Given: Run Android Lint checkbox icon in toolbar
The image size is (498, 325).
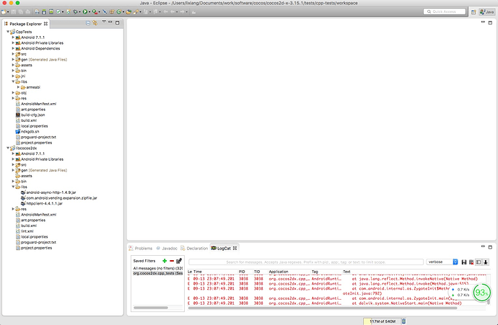Looking at the screenshot, I should pos(58,12).
